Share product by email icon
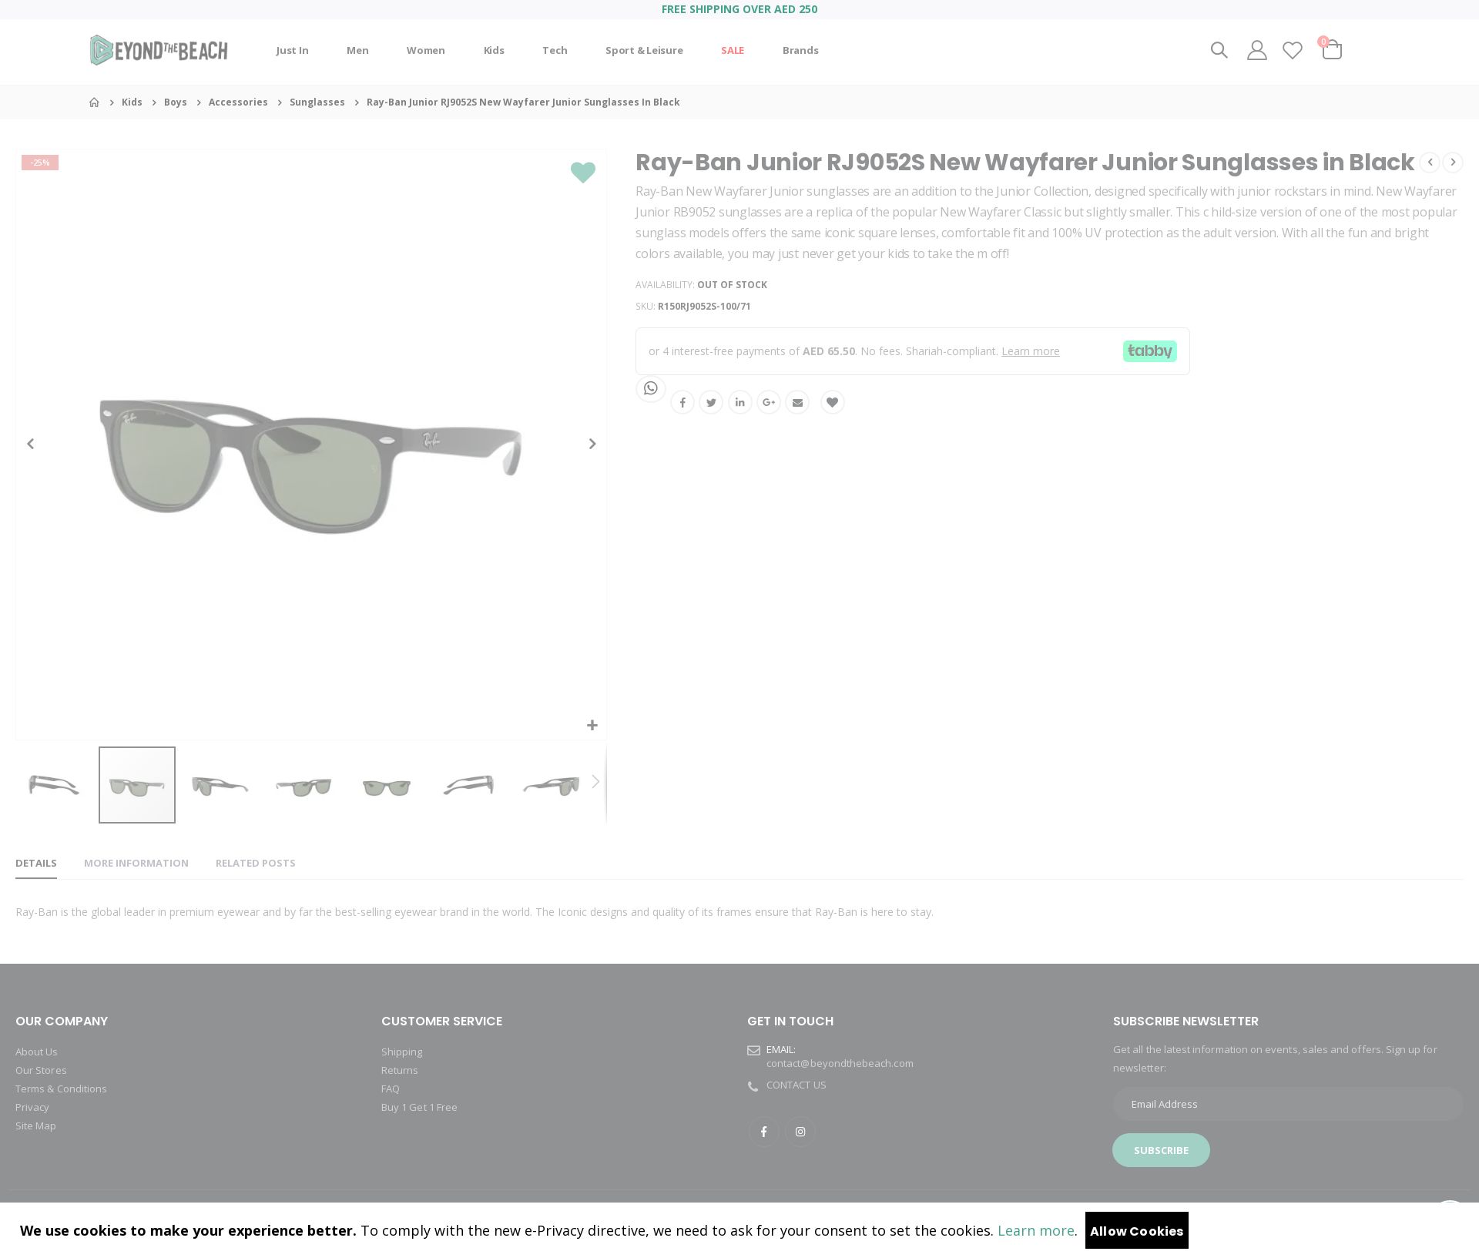The height and width of the screenshot is (1258, 1479). click(797, 402)
